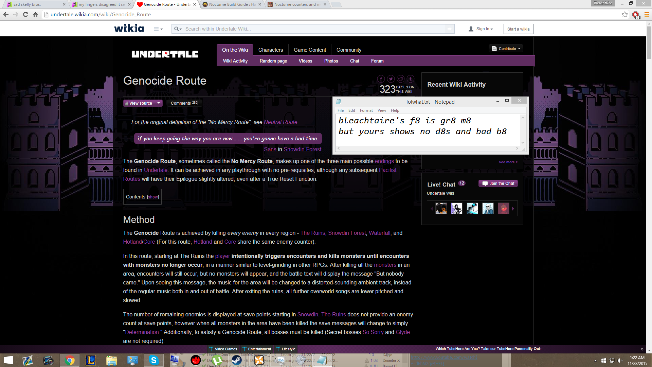The width and height of the screenshot is (652, 367).
Task: Expand View source dropdown arrow
Action: [x=159, y=103]
